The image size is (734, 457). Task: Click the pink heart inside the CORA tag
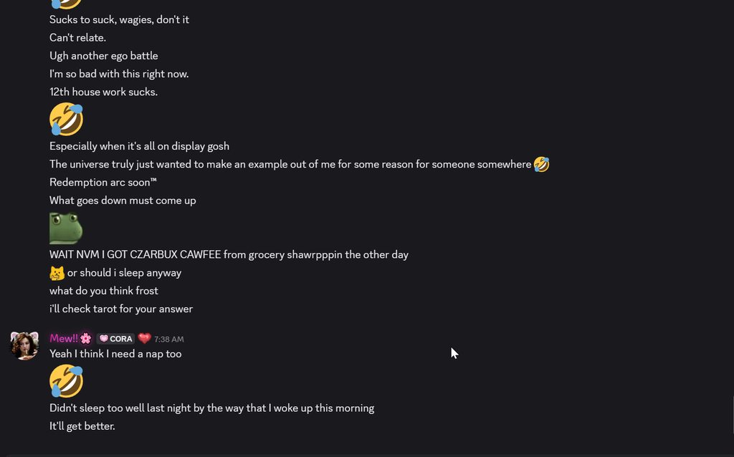pyautogui.click(x=103, y=339)
